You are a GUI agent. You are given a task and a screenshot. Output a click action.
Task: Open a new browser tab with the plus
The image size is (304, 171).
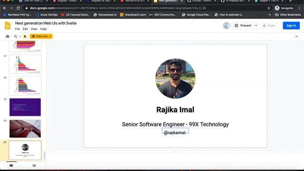290,1
